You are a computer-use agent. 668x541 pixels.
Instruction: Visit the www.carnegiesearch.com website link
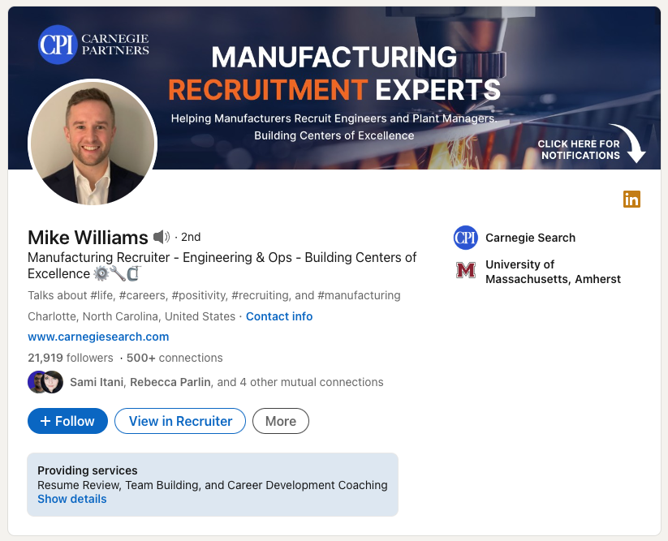click(x=98, y=337)
